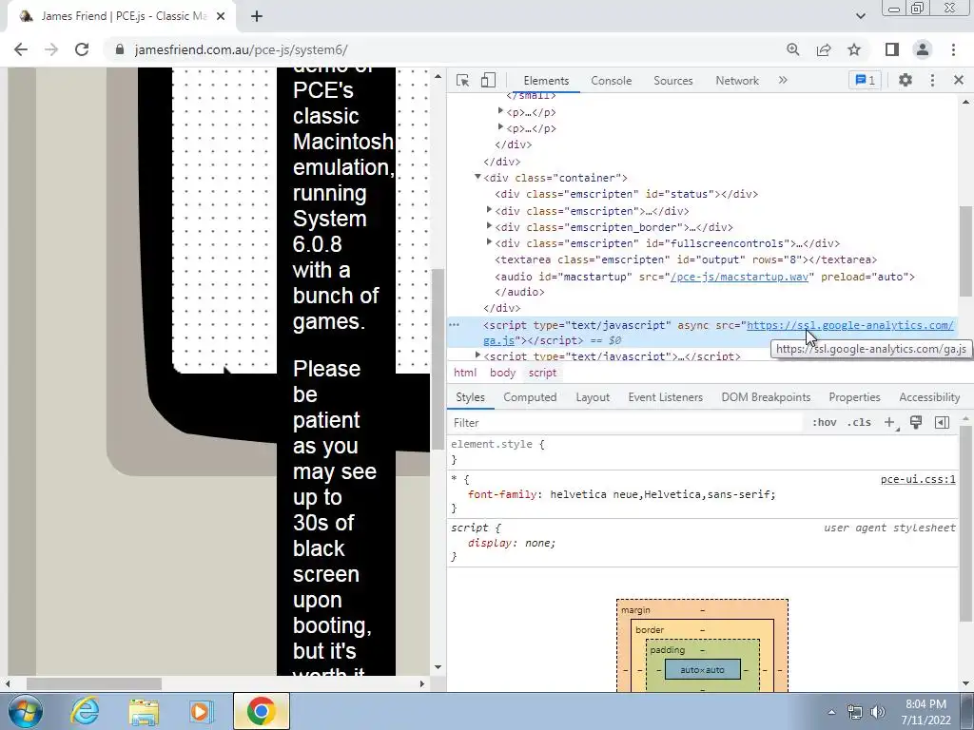Image resolution: width=974 pixels, height=730 pixels.
Task: Open the Properties tab
Action: click(x=854, y=397)
